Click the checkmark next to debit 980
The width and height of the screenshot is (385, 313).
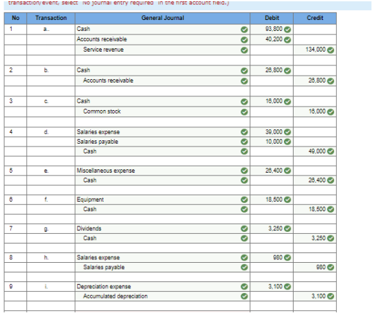287,257
